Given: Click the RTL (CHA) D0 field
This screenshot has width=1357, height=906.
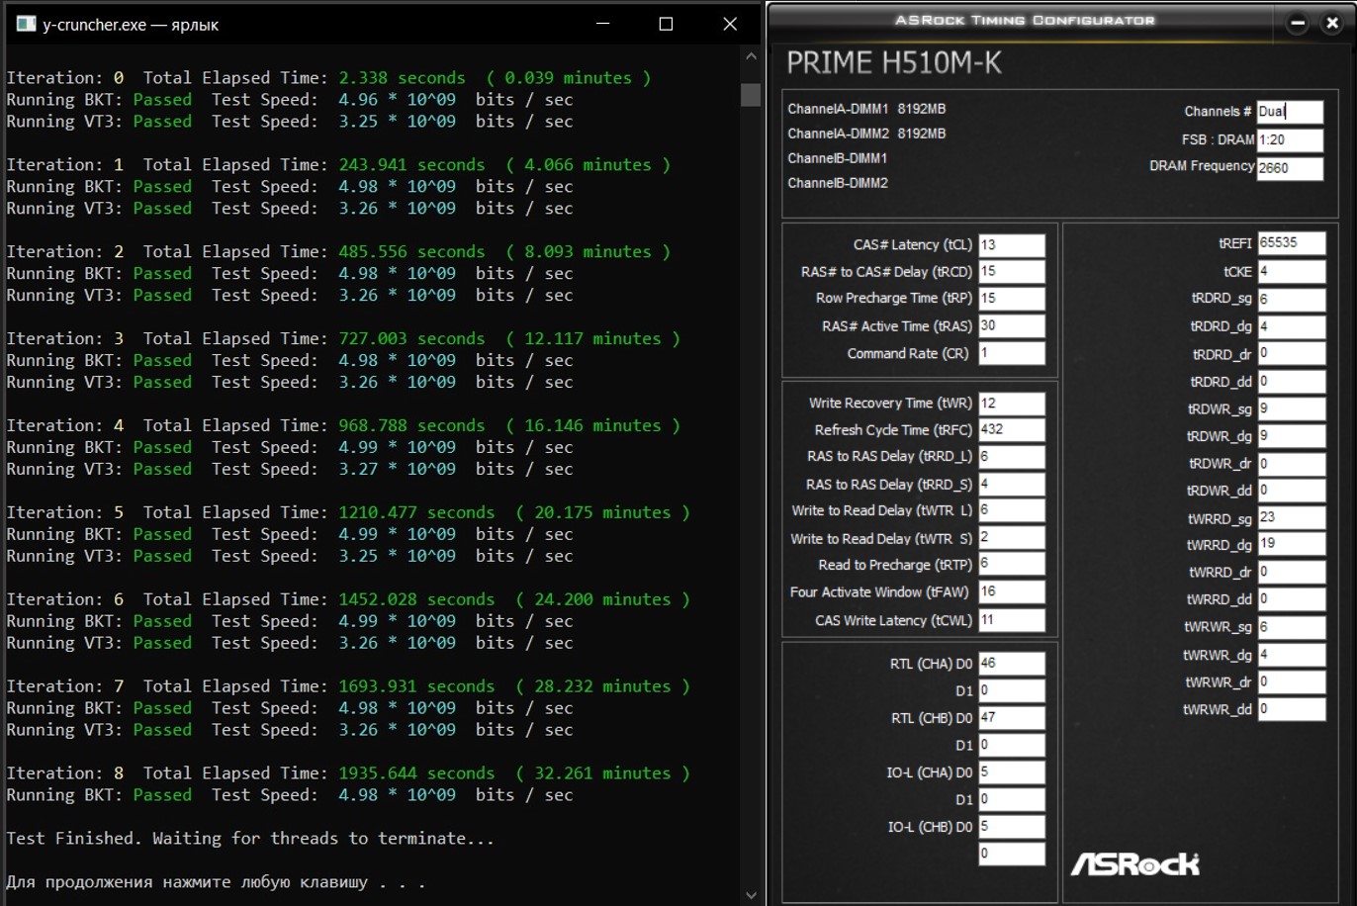Looking at the screenshot, I should [x=1012, y=664].
